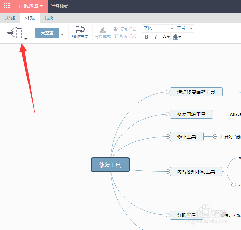Image resolution: width=241 pixels, height=230 pixels.
Task: Switch to the 视图 tab
Action: click(49, 18)
